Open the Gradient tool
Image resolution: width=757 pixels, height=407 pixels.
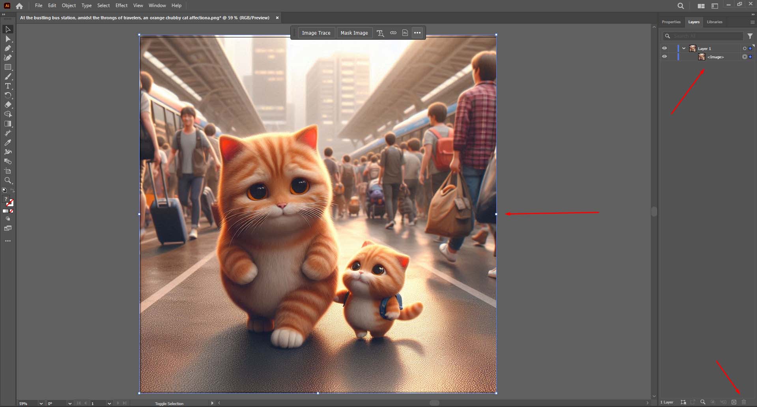pos(8,124)
